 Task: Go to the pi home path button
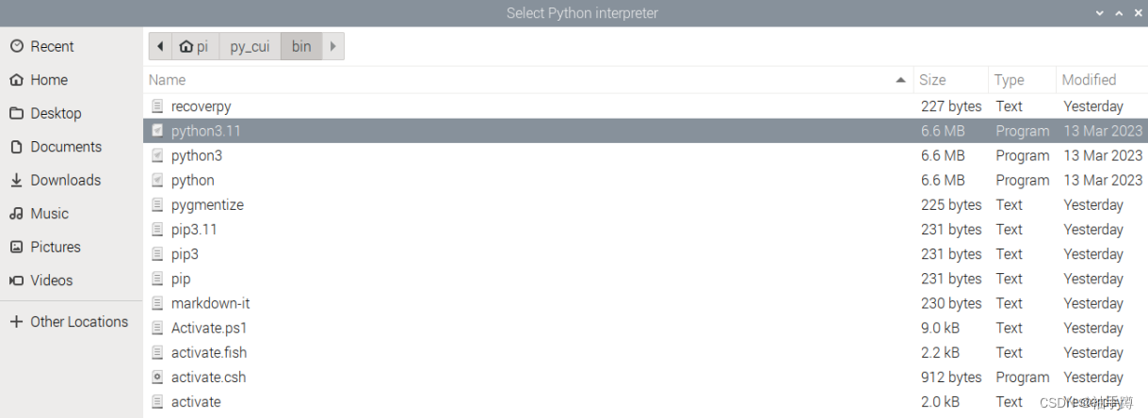click(x=194, y=46)
